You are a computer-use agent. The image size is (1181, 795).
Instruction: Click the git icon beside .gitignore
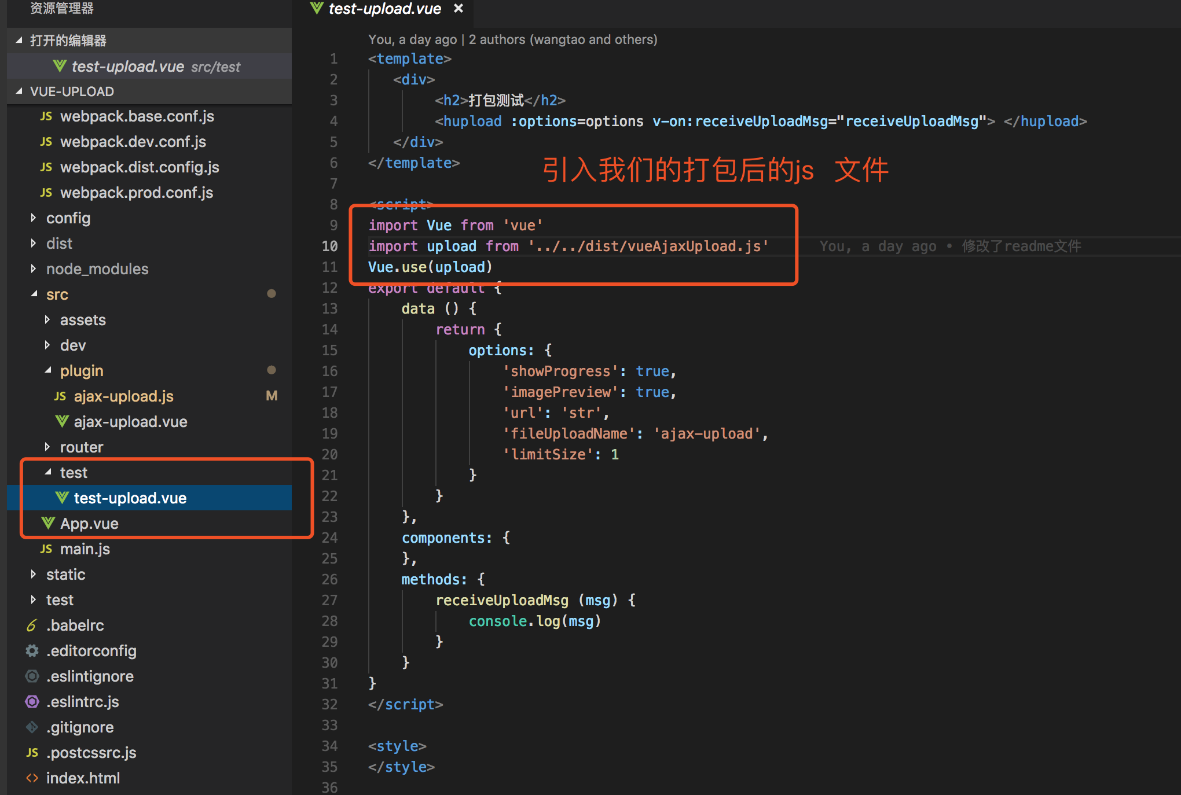[32, 727]
